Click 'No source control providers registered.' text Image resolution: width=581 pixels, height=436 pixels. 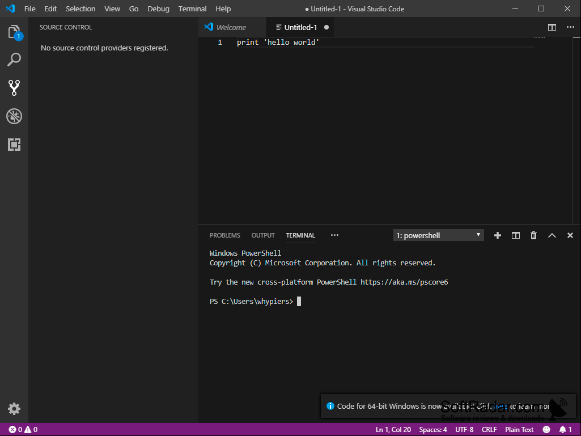104,48
